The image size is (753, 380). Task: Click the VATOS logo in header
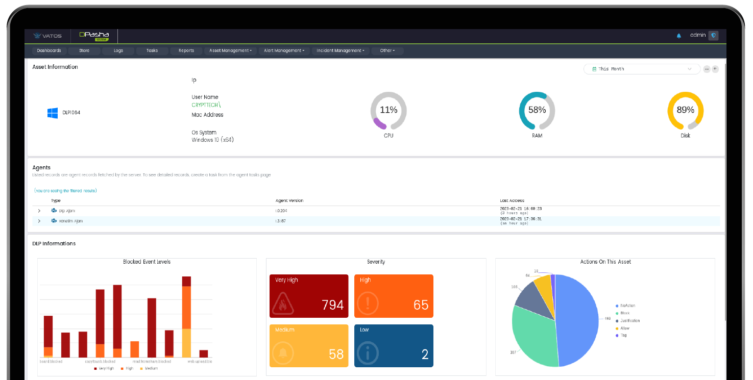[47, 36]
